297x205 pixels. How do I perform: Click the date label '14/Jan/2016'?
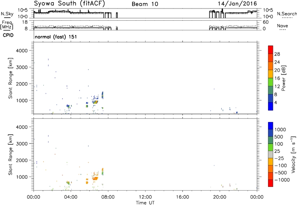click(x=237, y=3)
